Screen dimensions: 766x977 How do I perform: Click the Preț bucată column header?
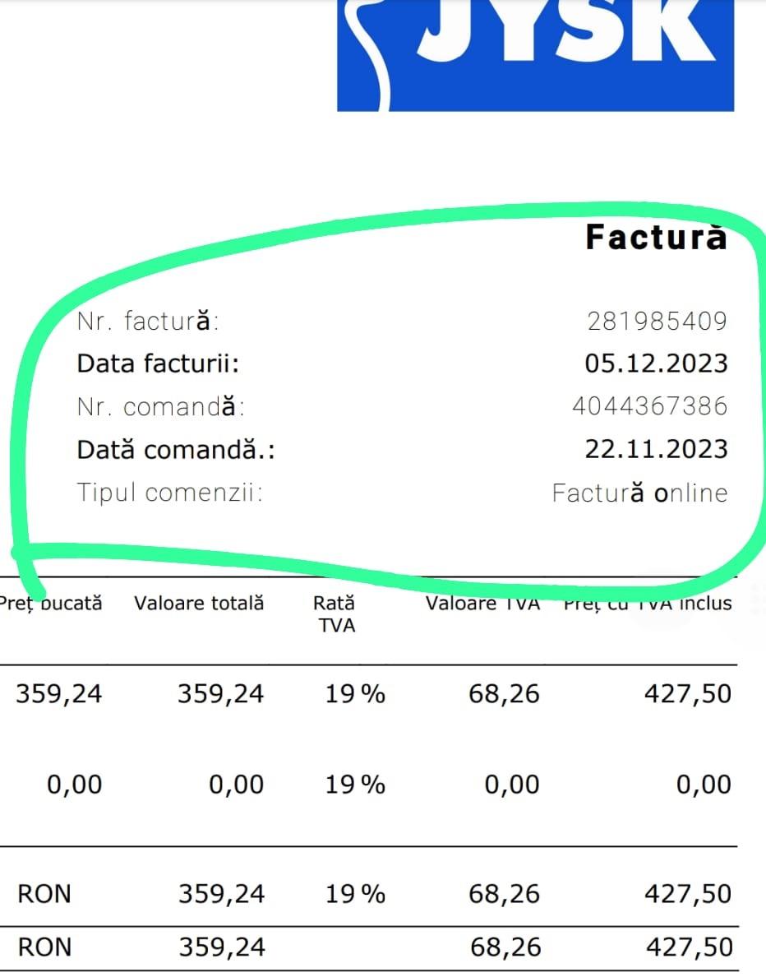tap(51, 603)
